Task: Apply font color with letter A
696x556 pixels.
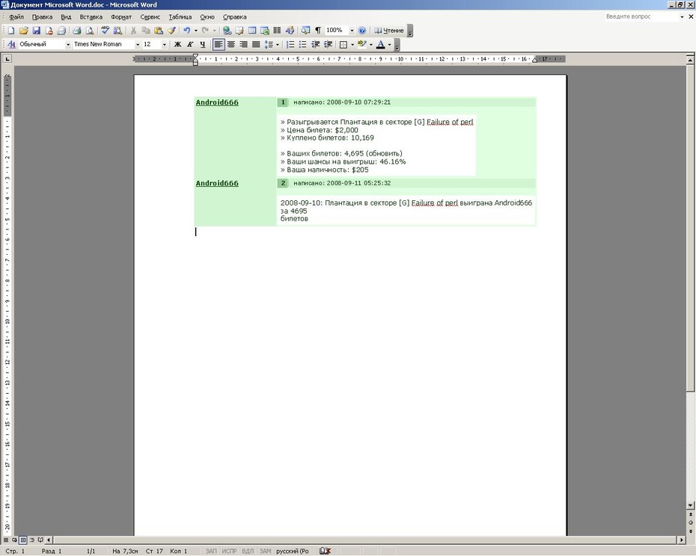Action: 381,44
